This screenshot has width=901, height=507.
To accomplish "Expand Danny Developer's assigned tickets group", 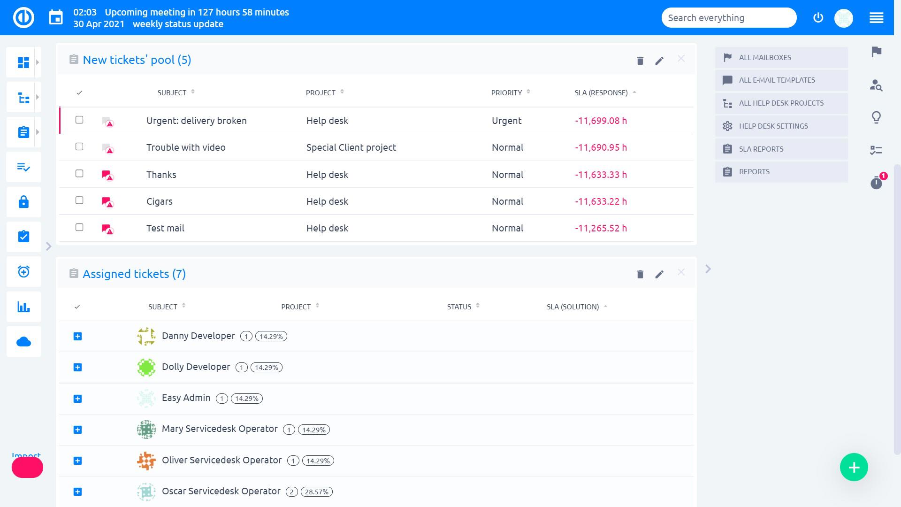I will click(78, 337).
